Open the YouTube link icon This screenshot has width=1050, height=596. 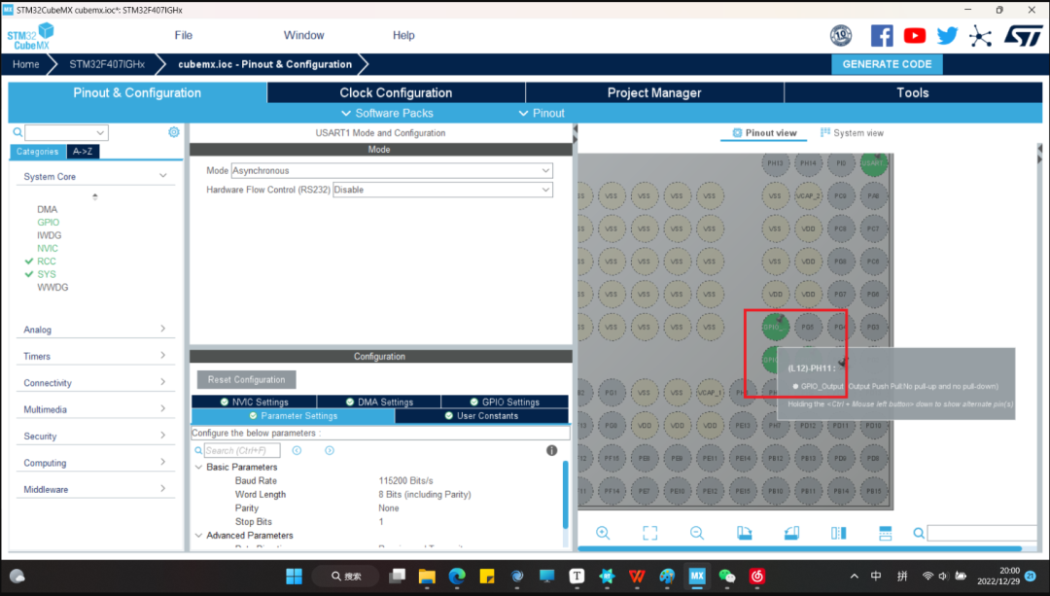click(914, 36)
